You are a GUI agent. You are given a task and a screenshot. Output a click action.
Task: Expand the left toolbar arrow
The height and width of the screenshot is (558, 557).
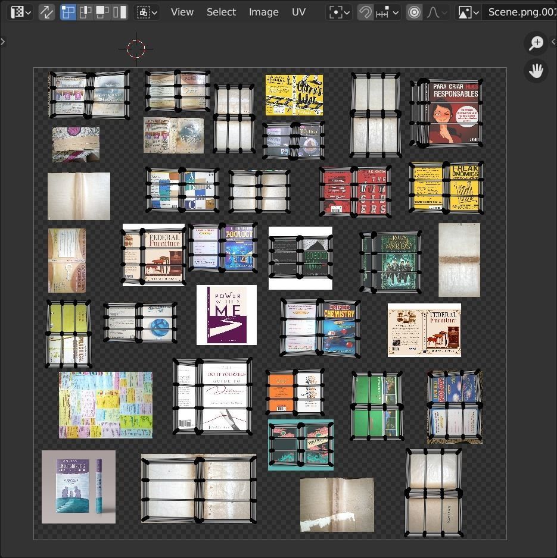point(3,42)
